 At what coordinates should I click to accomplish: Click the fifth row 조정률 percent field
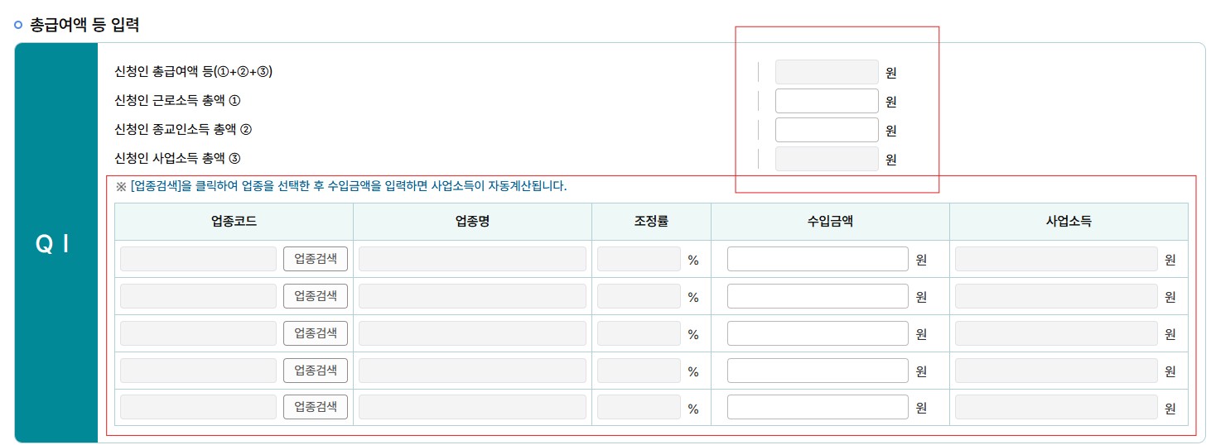tap(639, 407)
